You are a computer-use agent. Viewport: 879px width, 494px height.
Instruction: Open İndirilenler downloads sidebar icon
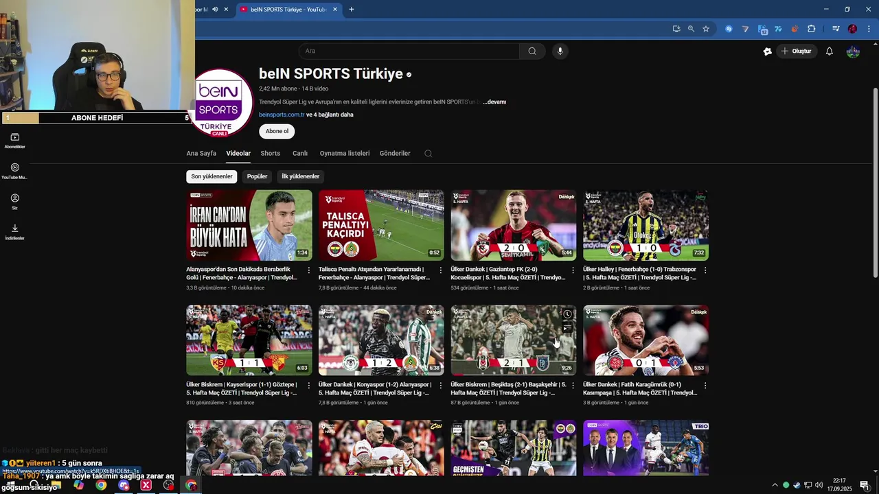(x=15, y=232)
